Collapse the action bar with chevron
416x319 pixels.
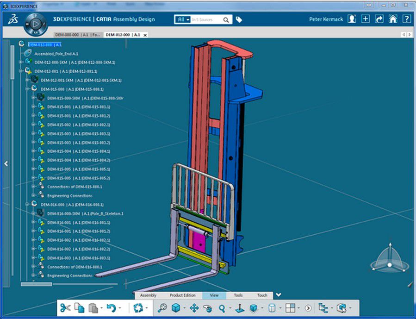tap(278, 295)
